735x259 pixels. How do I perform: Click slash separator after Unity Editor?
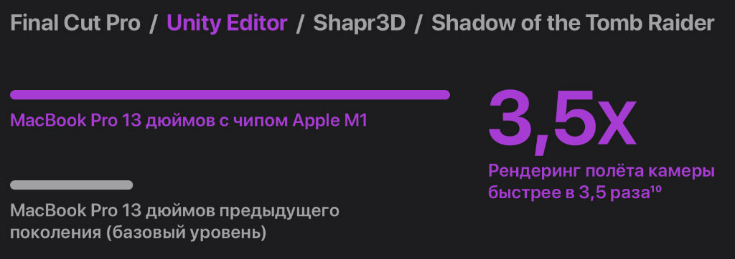pyautogui.click(x=301, y=24)
